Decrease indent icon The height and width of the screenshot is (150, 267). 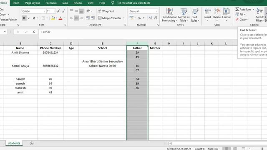pos(88,18)
